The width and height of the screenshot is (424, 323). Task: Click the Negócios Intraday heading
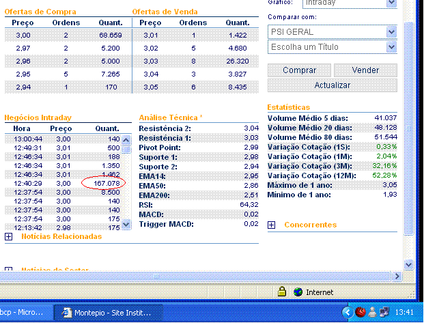(38, 117)
